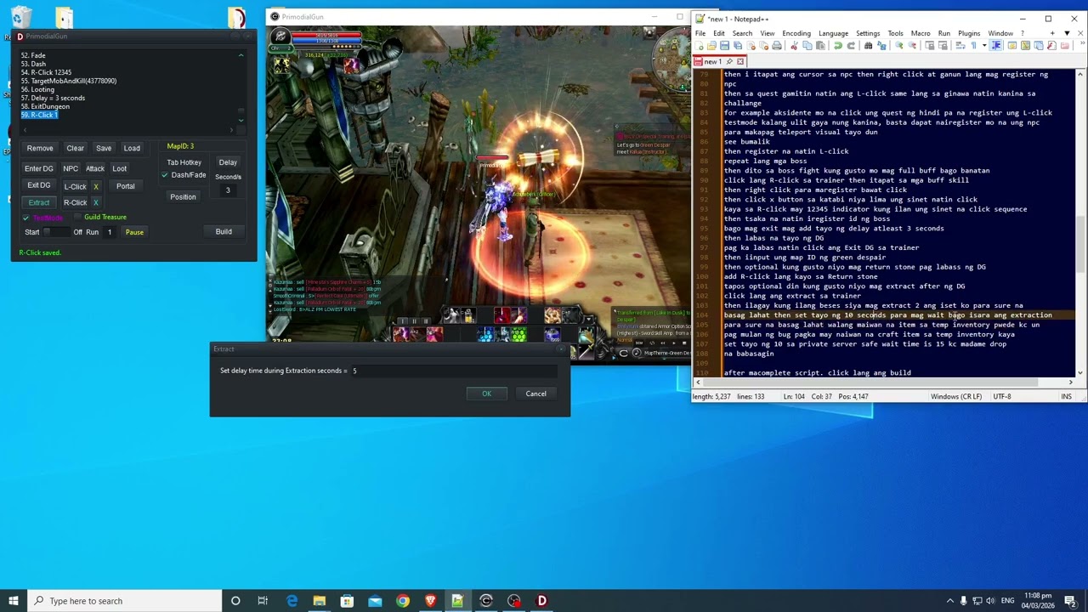The image size is (1088, 612).
Task: Click the Copy icon in Notepad++ toolbar
Action: tap(807, 45)
